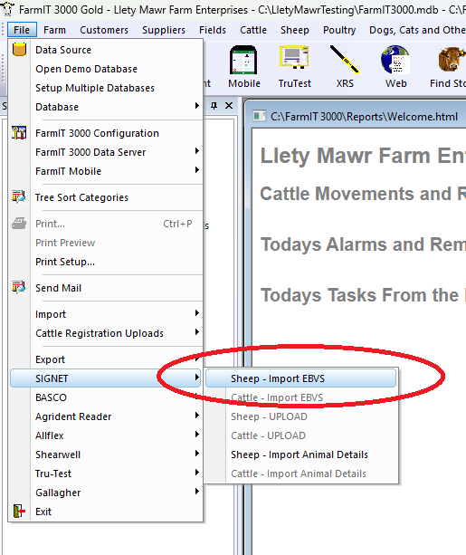Close the side panel with X
The width and height of the screenshot is (466, 555).
[x=229, y=106]
